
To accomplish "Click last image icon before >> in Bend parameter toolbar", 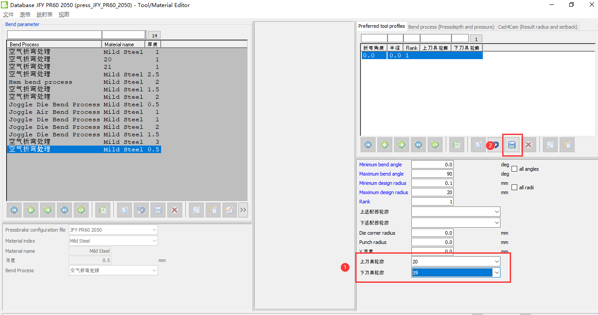I will pyautogui.click(x=229, y=210).
